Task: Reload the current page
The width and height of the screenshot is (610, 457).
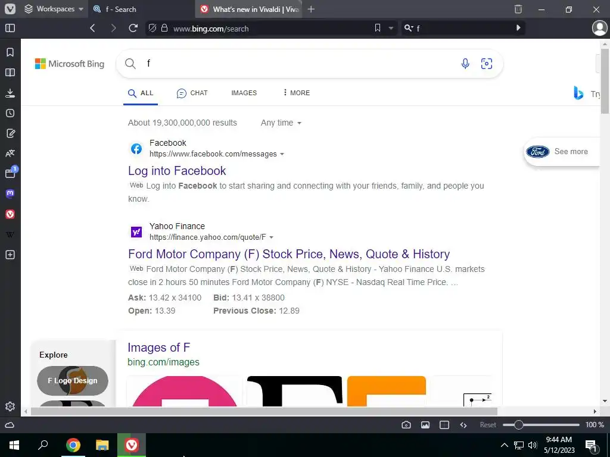Action: pos(133,28)
